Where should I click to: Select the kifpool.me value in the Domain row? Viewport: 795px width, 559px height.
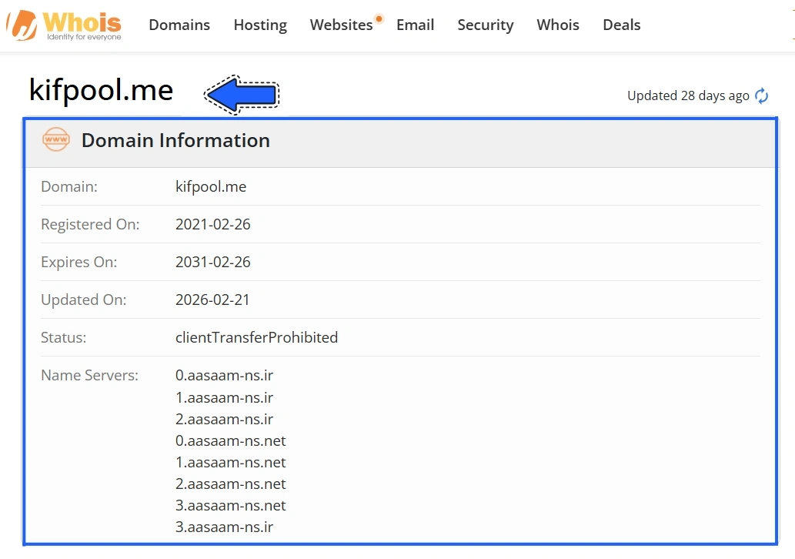pyautogui.click(x=211, y=186)
